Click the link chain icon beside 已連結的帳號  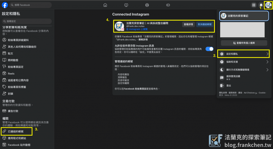pyautogui.click(x=4, y=131)
